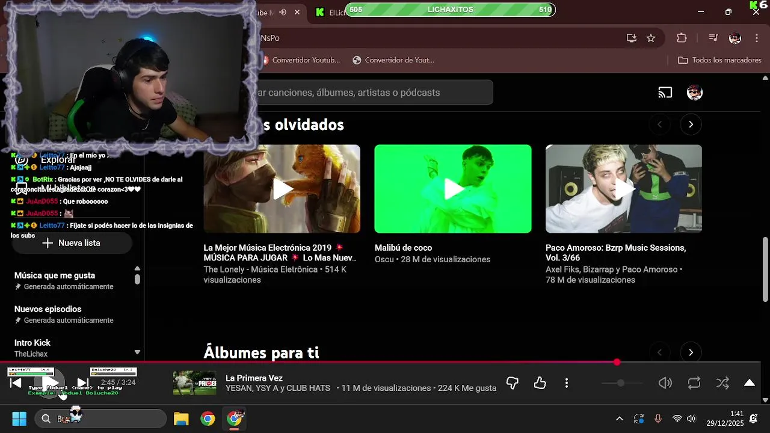This screenshot has width=770, height=433.
Task: Open the clock showing 1:41 29/12/2025
Action: coord(725,419)
